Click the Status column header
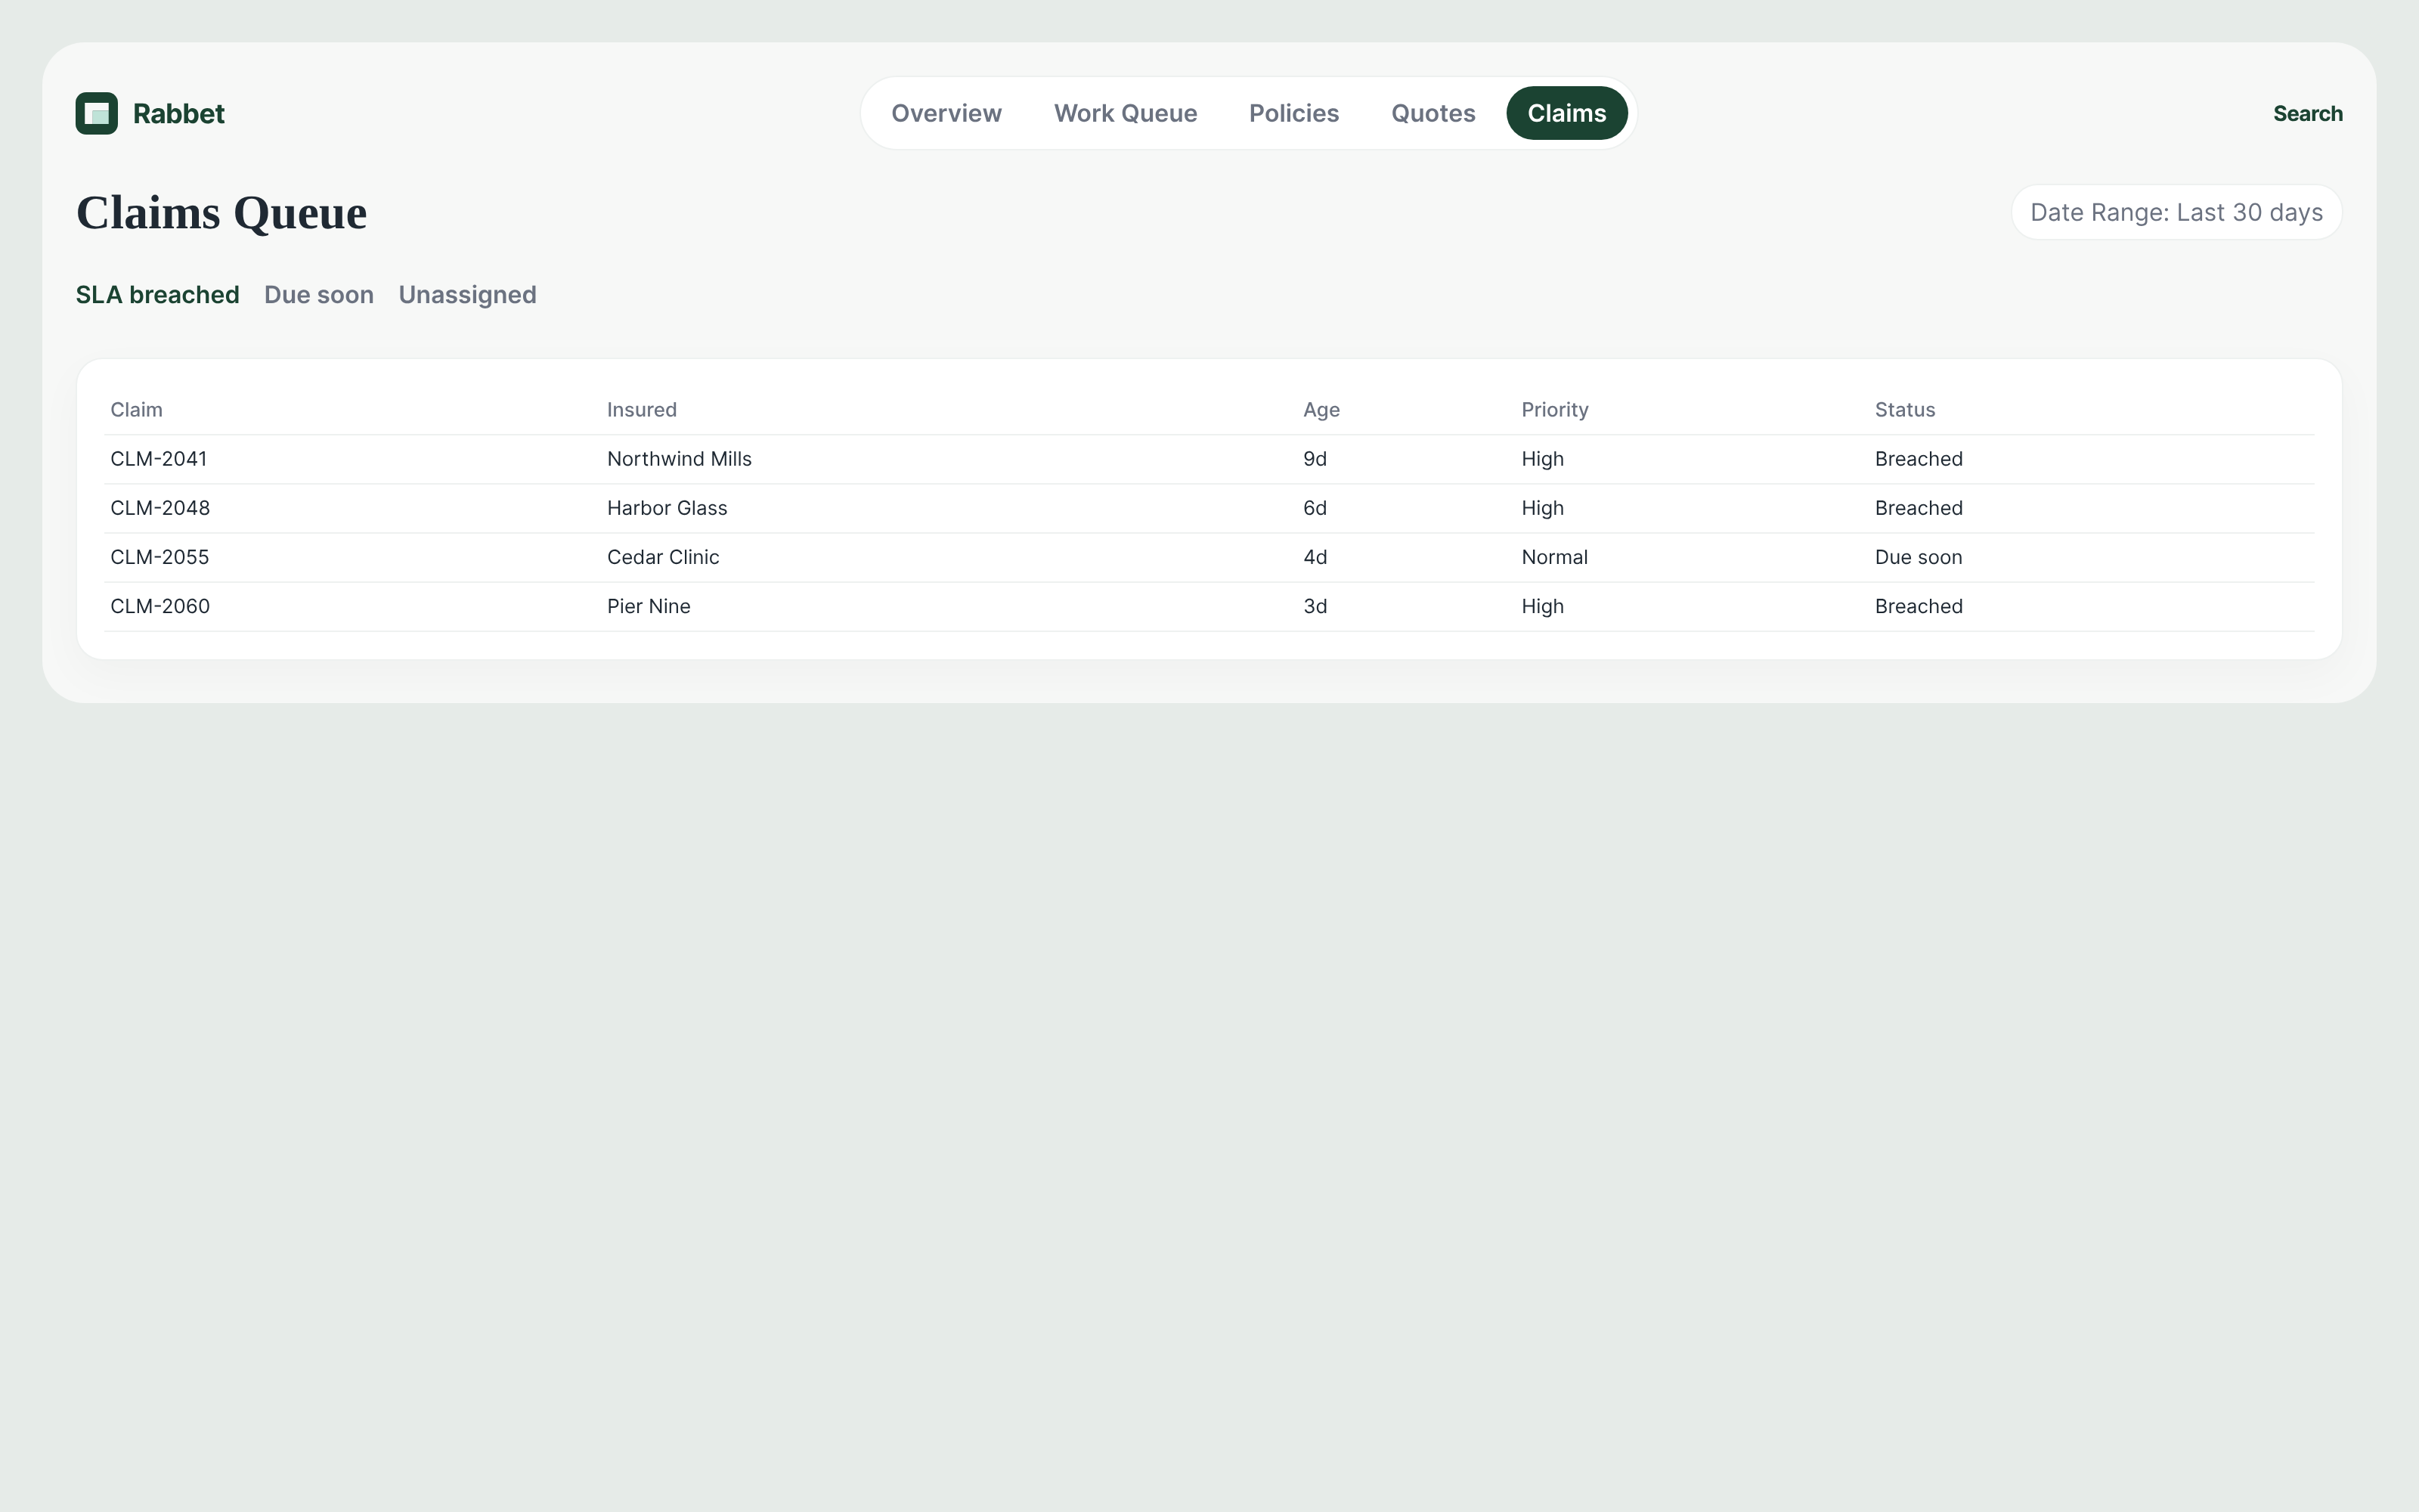 (1904, 410)
